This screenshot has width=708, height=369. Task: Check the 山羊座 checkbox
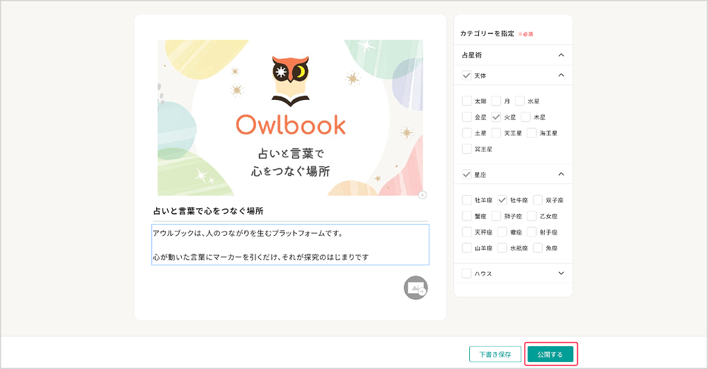pos(467,248)
